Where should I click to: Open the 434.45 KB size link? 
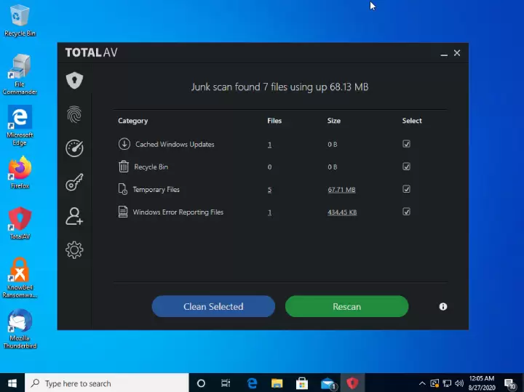click(342, 212)
